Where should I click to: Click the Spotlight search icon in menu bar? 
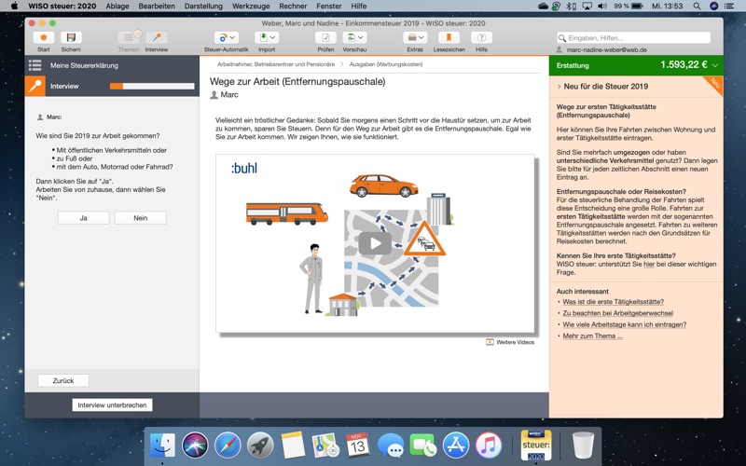click(697, 7)
